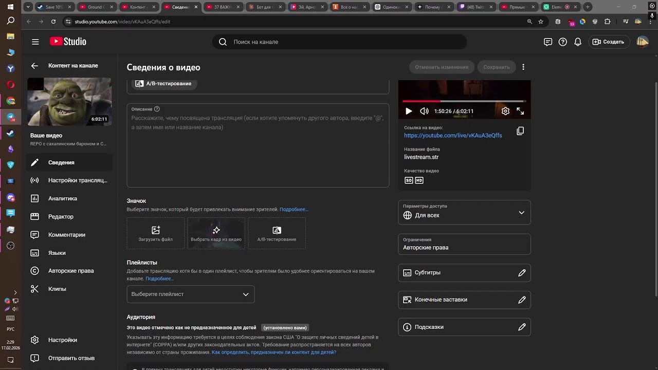Screen dimensions: 658x370
Task: Edit Субтитры with the pencil icon
Action: tap(522, 273)
